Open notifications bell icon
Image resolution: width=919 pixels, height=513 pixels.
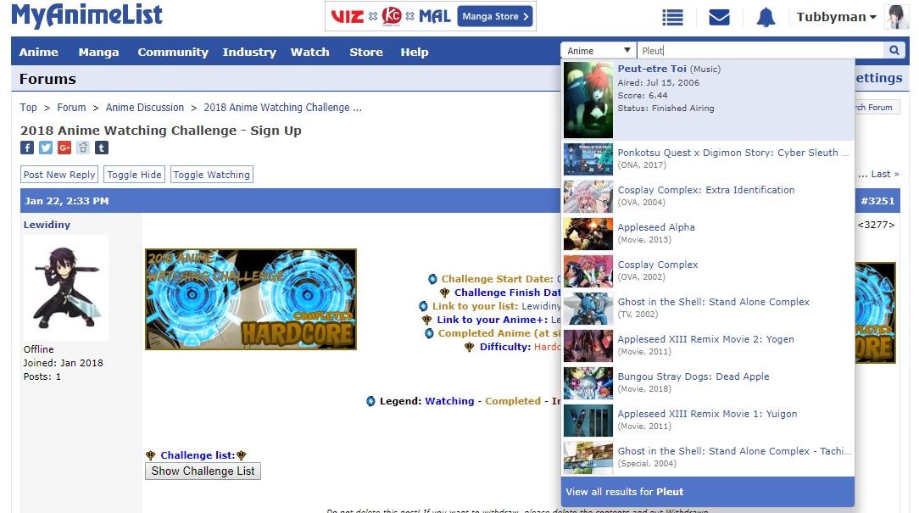[766, 17]
